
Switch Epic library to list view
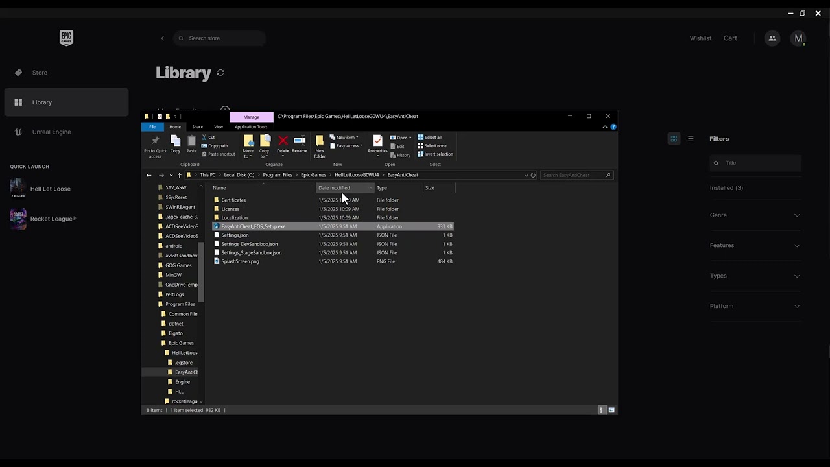pos(690,139)
